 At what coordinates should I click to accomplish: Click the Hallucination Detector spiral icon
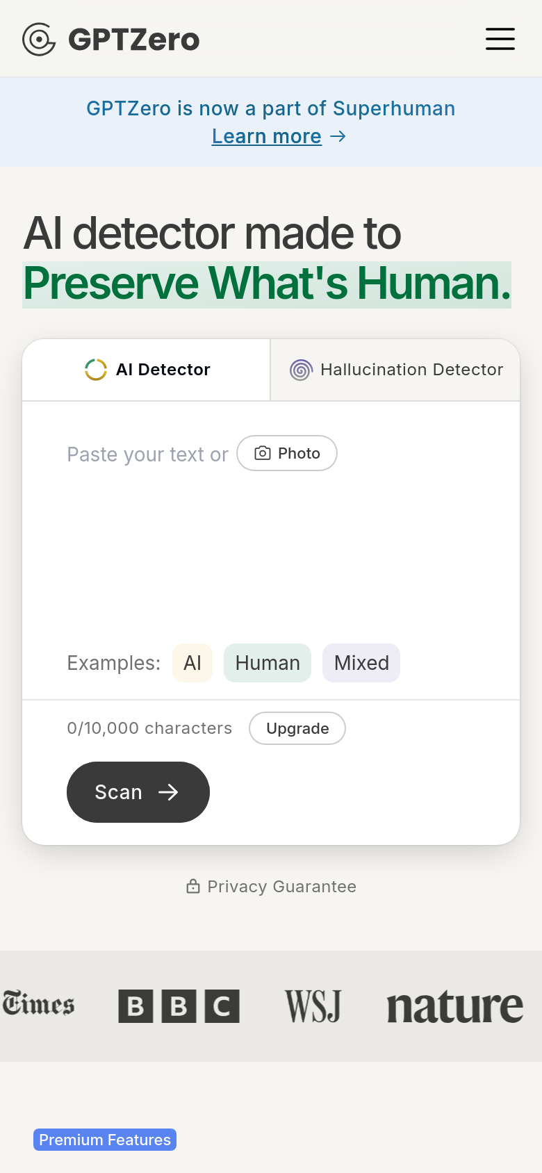[x=301, y=370]
